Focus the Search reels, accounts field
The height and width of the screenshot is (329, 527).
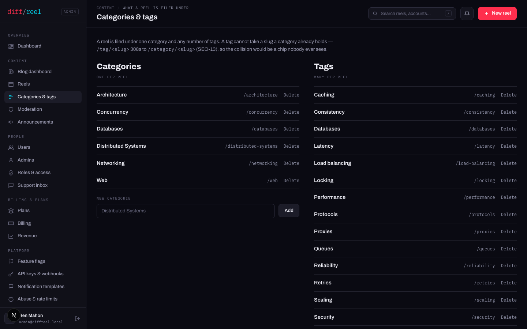click(x=412, y=14)
